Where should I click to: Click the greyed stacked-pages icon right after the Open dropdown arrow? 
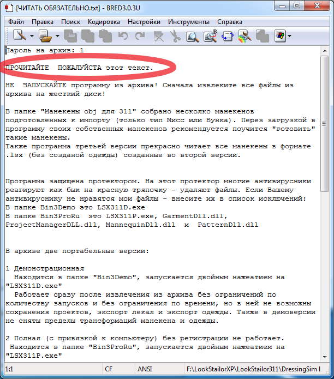[70, 36]
